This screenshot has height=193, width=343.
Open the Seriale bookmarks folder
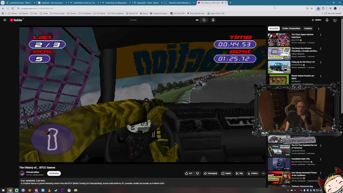click(44, 13)
